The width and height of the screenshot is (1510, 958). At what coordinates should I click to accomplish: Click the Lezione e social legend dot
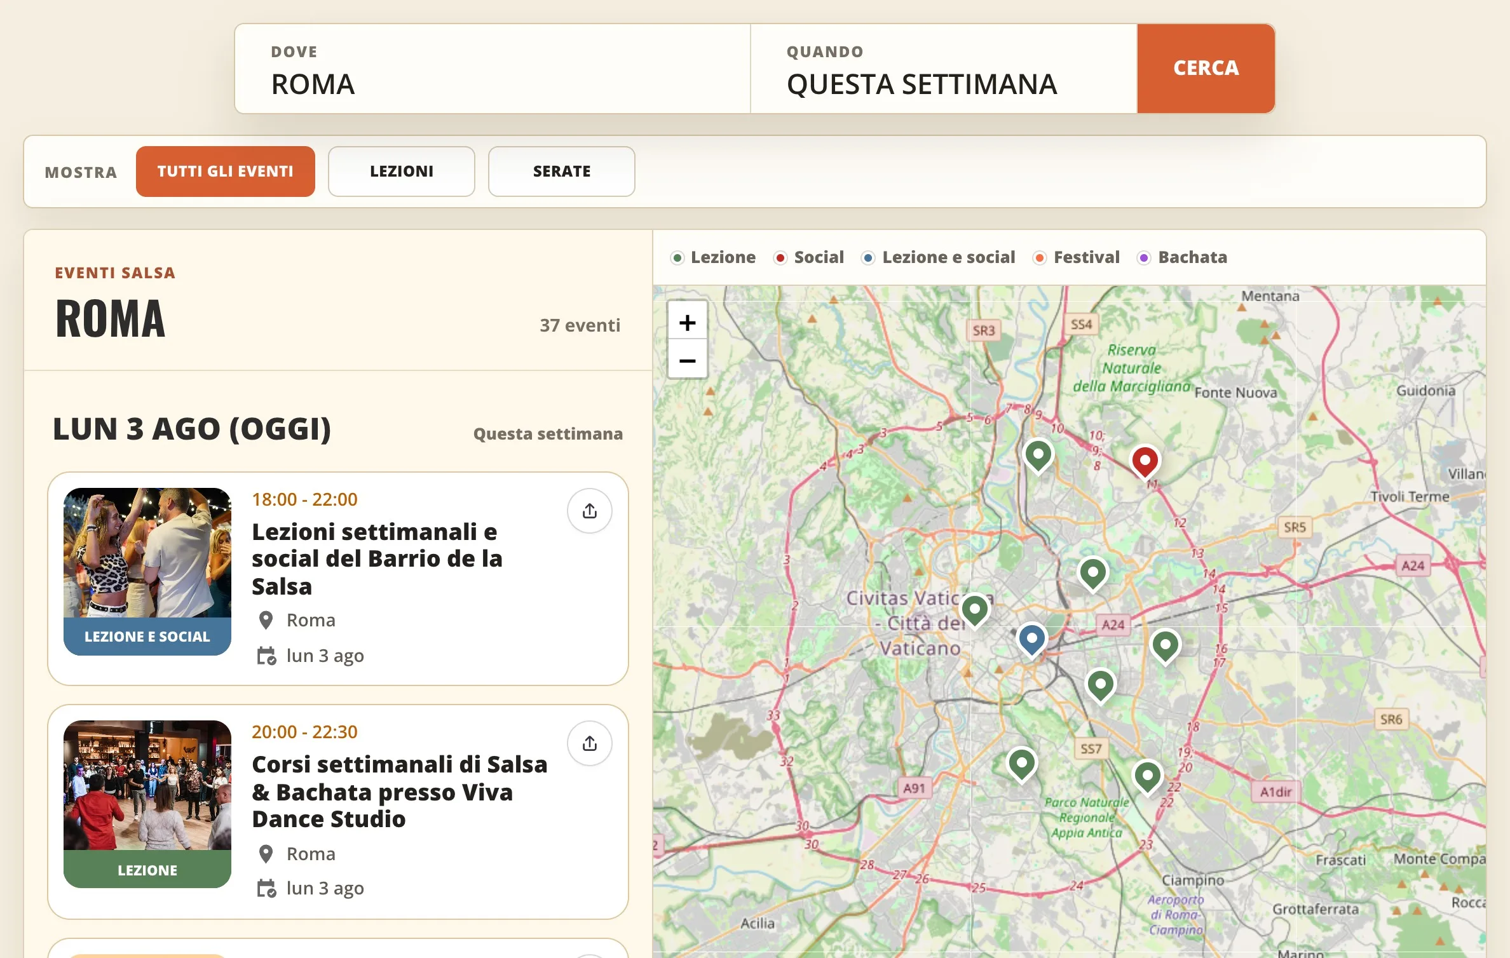coord(868,258)
